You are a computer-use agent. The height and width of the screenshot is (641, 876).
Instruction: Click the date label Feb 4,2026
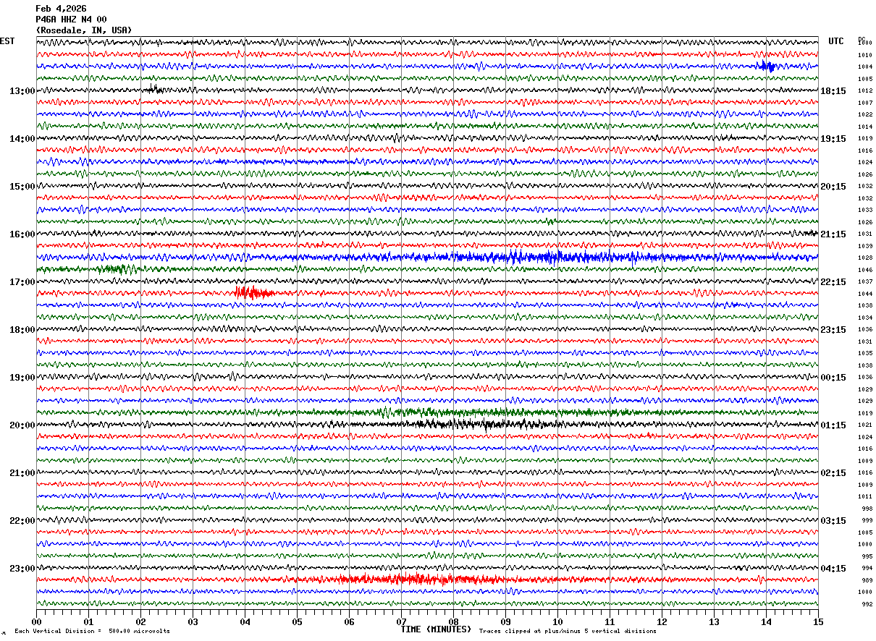(61, 9)
